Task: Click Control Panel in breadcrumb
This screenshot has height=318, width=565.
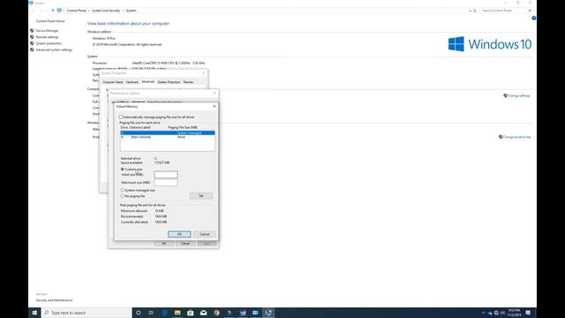Action: [77, 11]
